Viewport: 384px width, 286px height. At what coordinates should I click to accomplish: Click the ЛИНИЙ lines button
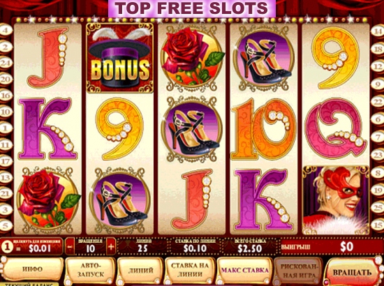point(140,271)
